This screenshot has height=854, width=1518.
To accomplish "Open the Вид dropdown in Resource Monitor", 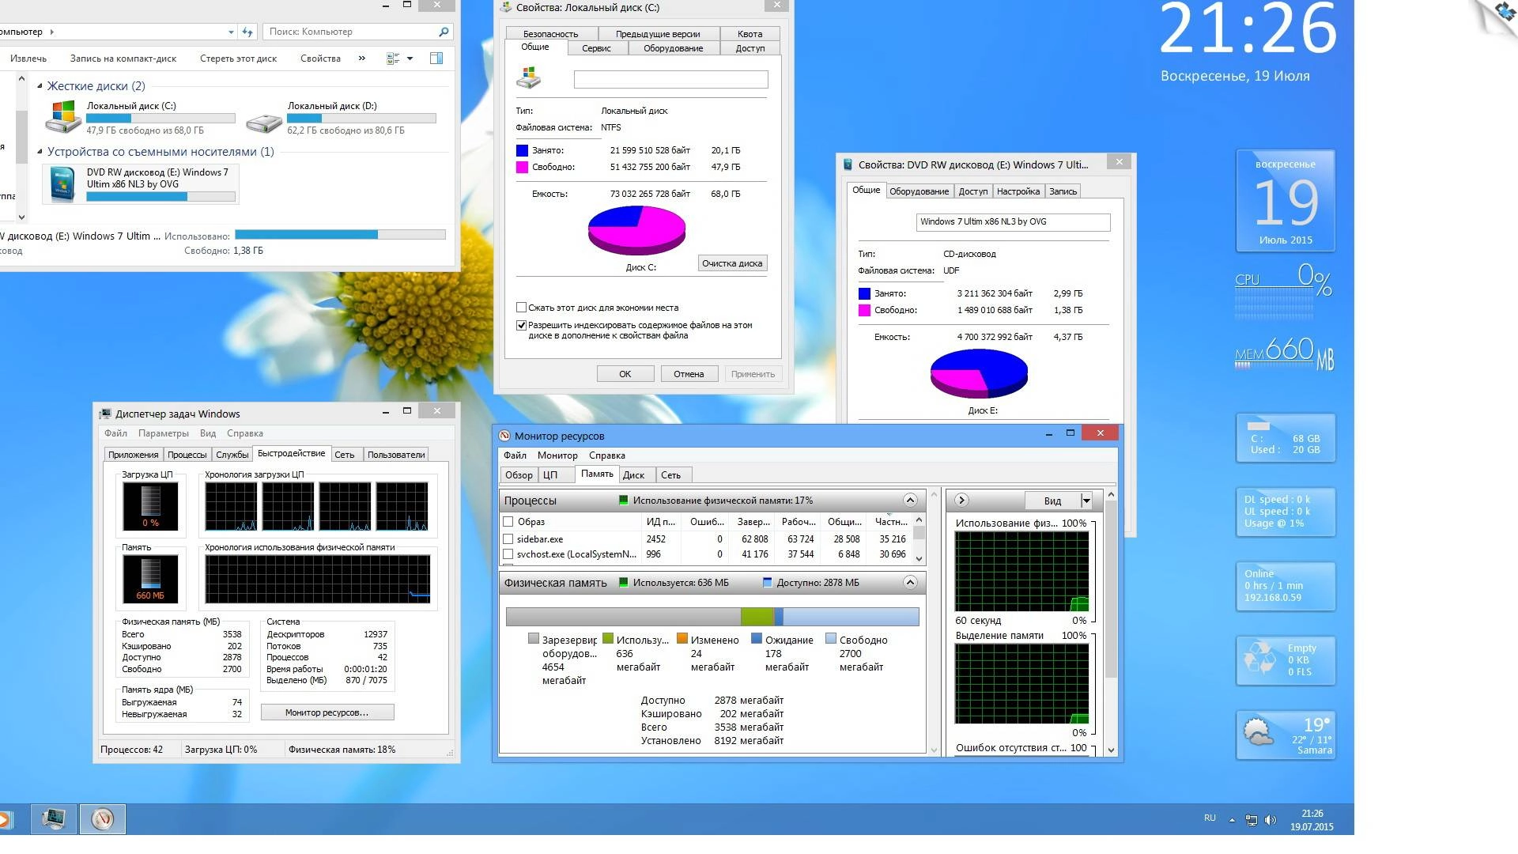I will [x=1086, y=500].
